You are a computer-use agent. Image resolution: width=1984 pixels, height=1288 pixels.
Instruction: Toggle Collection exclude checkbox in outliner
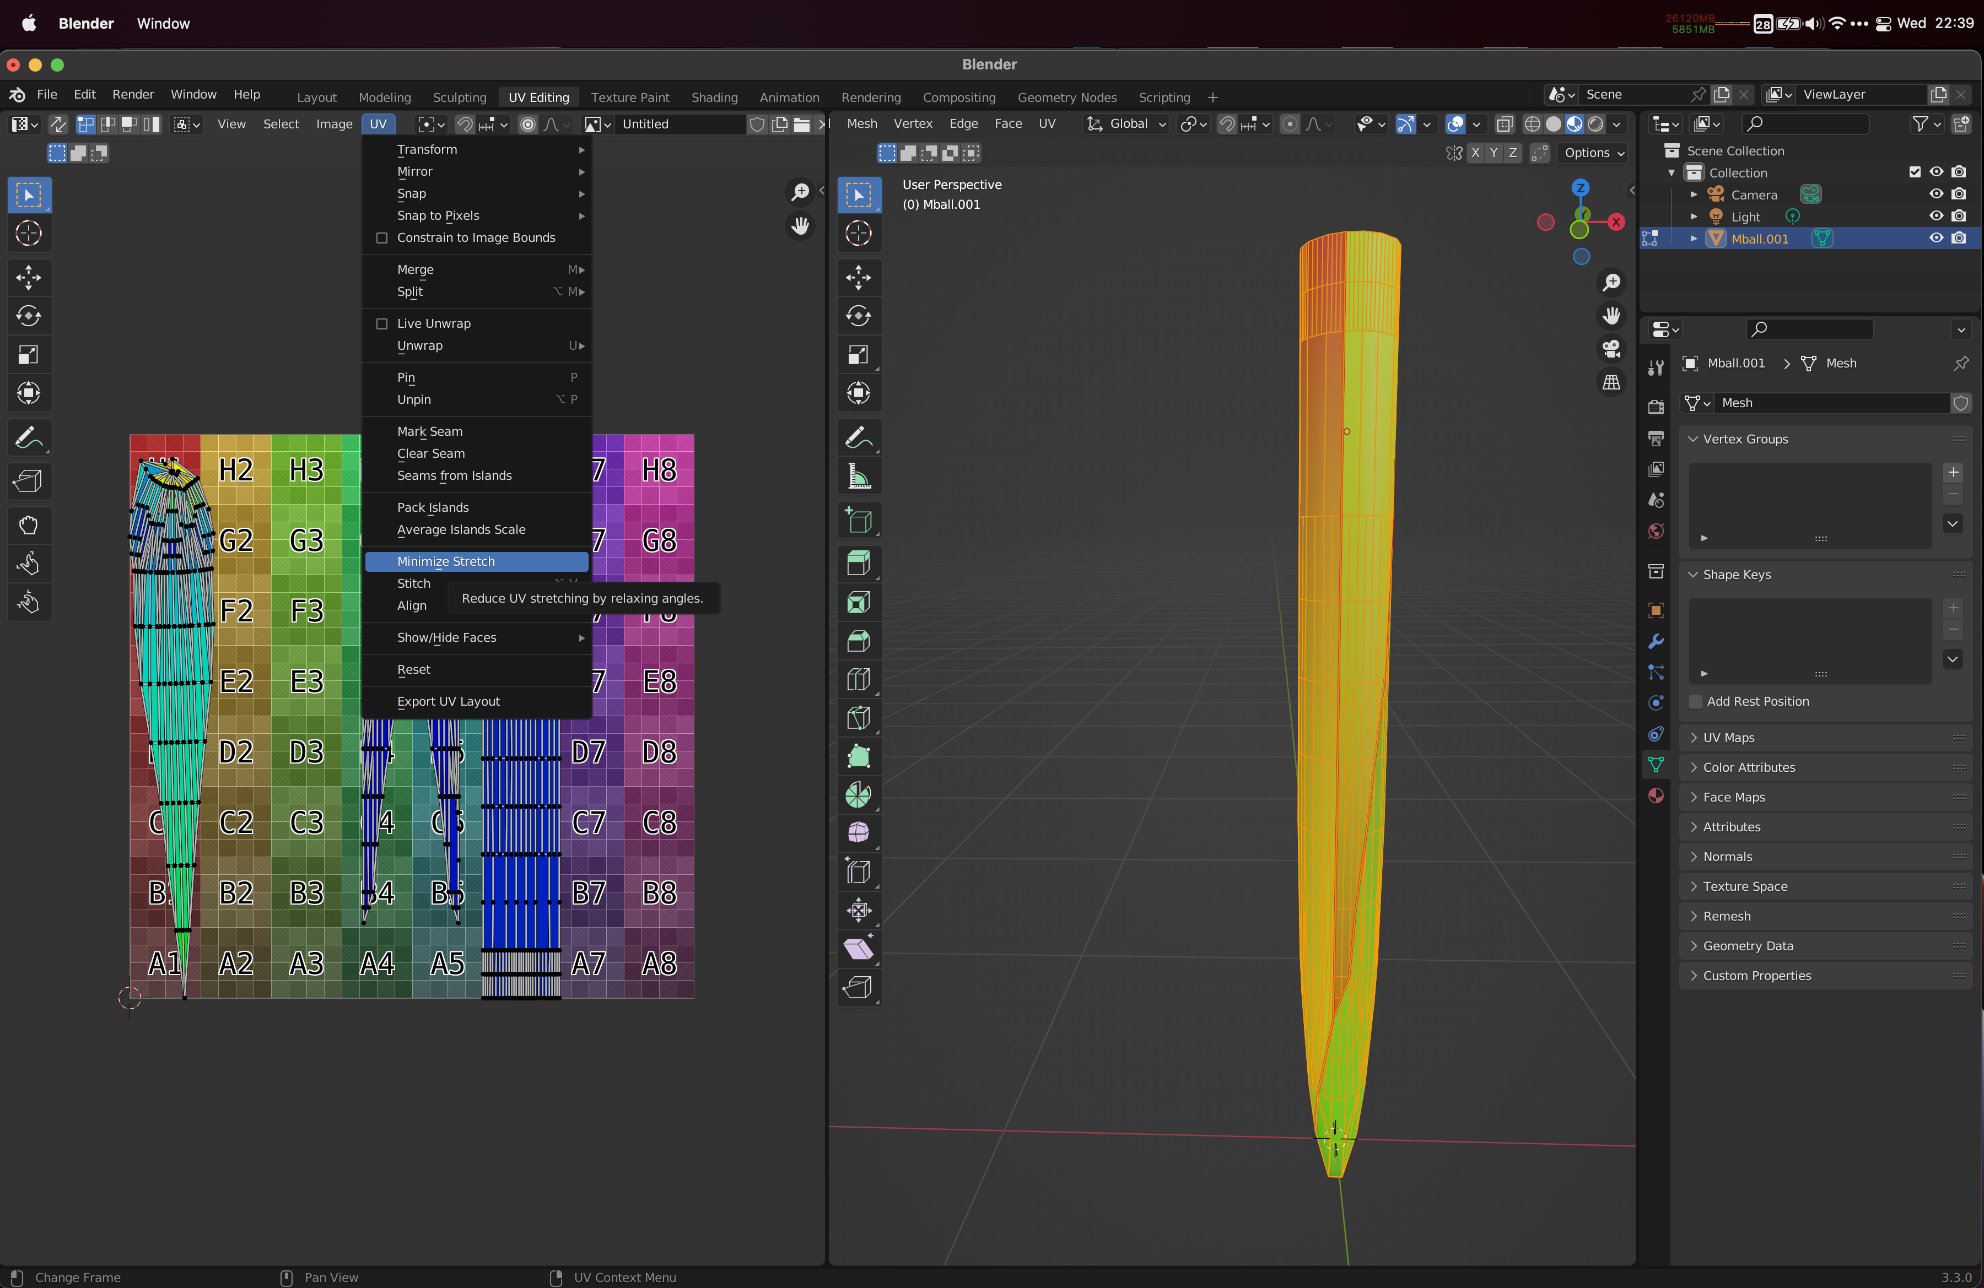pos(1914,172)
